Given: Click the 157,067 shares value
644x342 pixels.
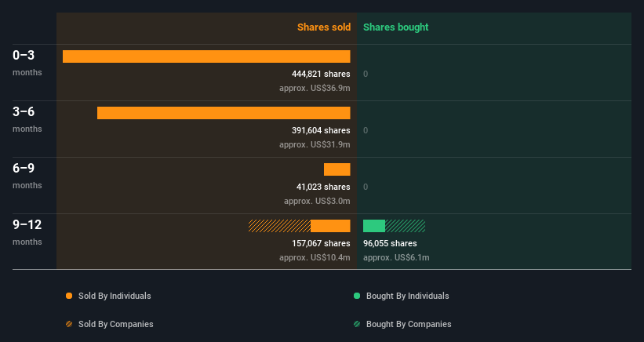Looking at the screenshot, I should pyautogui.click(x=321, y=243).
